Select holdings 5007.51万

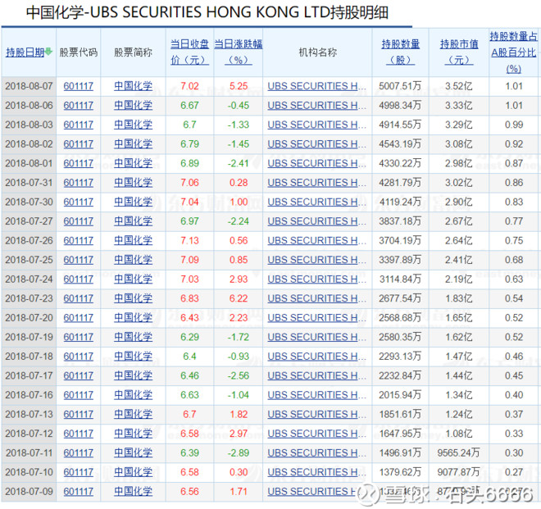click(x=400, y=86)
